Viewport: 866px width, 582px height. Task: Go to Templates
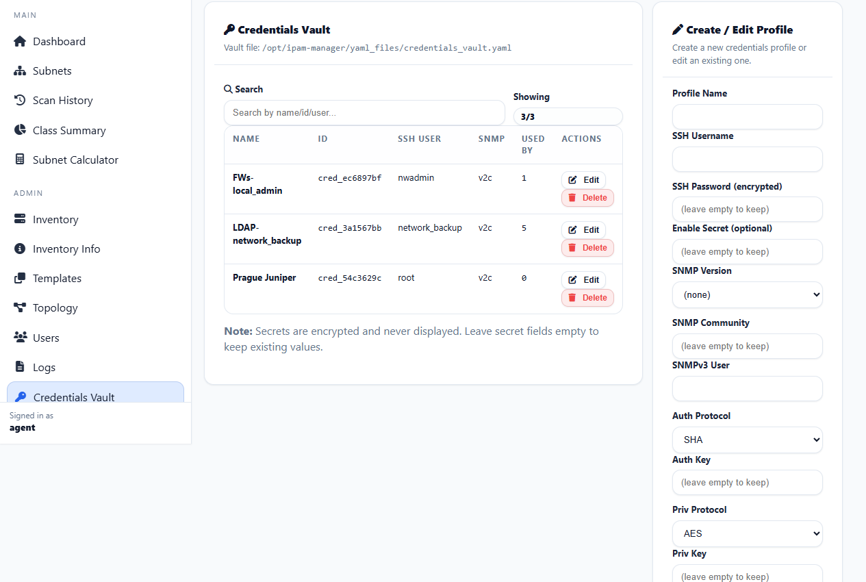tap(95, 278)
